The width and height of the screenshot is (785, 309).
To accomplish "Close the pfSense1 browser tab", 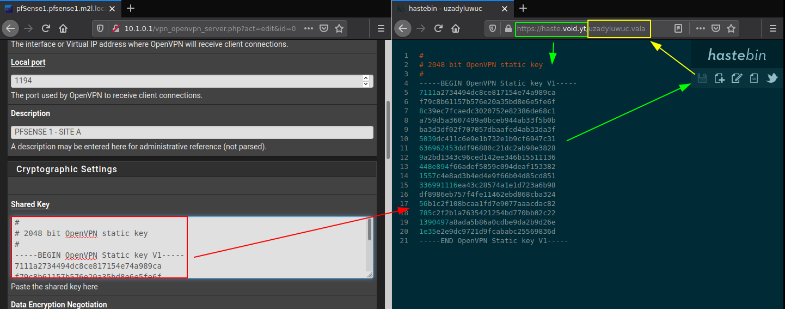I will click(113, 9).
